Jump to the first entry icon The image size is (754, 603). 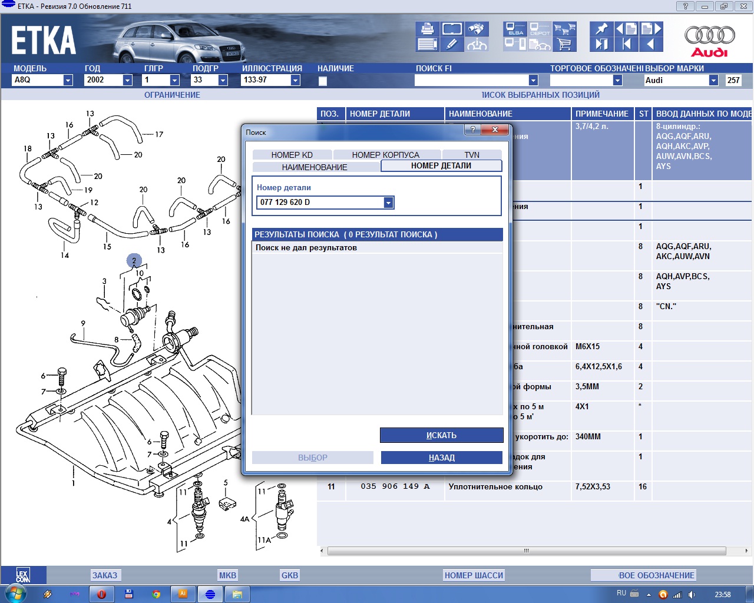coord(626,44)
